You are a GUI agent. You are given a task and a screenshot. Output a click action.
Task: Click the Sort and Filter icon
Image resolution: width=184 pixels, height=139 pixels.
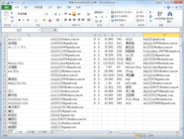click(x=160, y=17)
